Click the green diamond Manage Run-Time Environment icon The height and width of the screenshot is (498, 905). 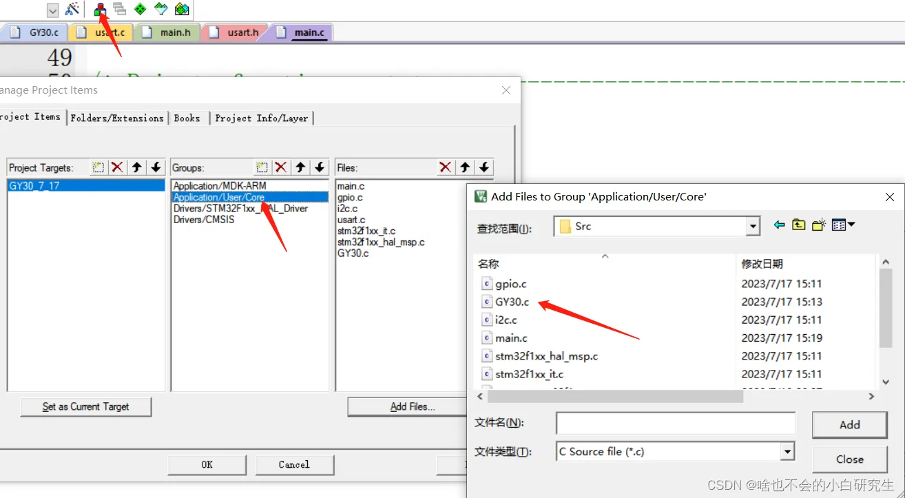point(141,10)
